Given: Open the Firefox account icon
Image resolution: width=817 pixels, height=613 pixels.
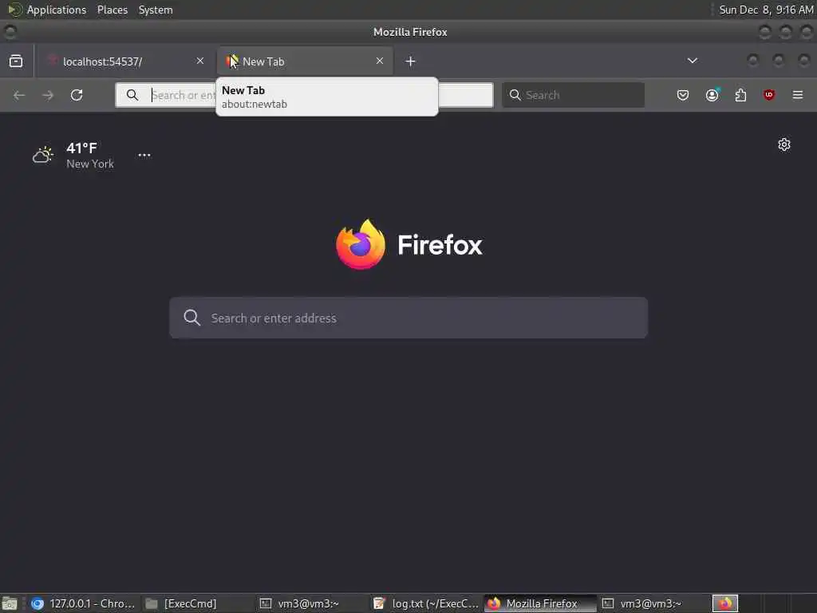Looking at the screenshot, I should tap(712, 96).
